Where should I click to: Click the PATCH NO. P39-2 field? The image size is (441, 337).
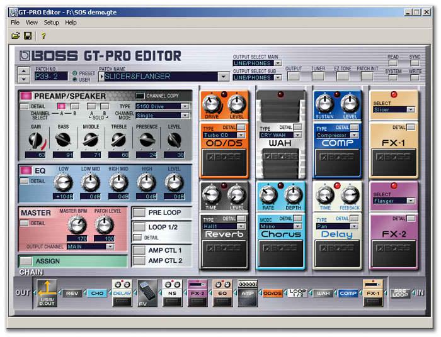pos(51,76)
